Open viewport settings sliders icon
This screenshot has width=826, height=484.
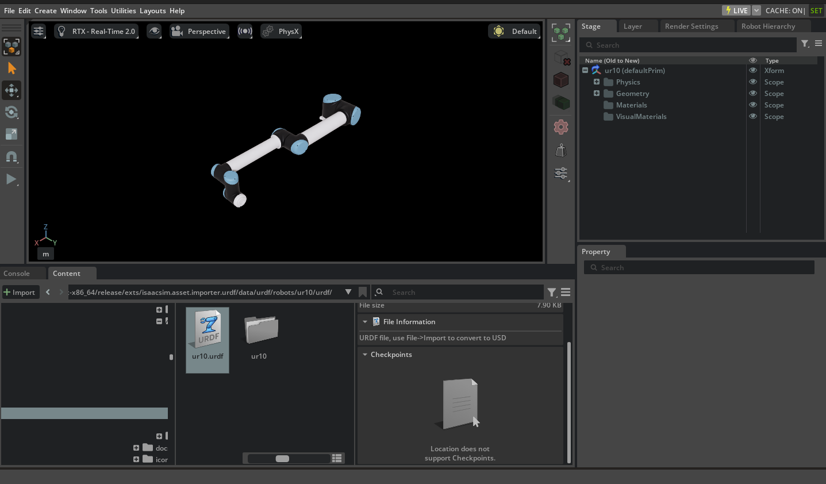[39, 31]
